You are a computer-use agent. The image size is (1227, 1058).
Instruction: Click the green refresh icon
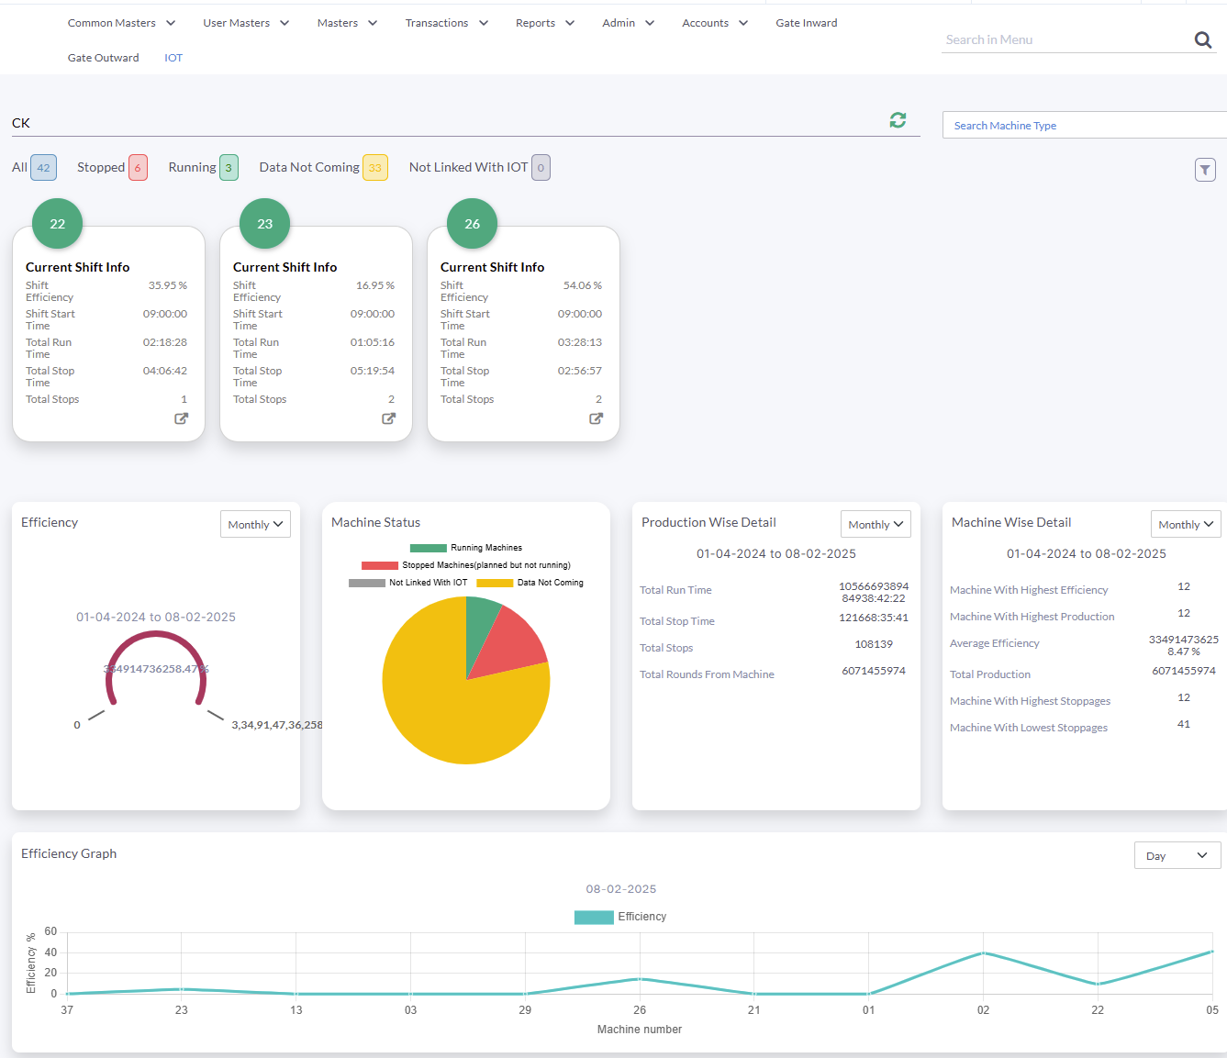[898, 120]
